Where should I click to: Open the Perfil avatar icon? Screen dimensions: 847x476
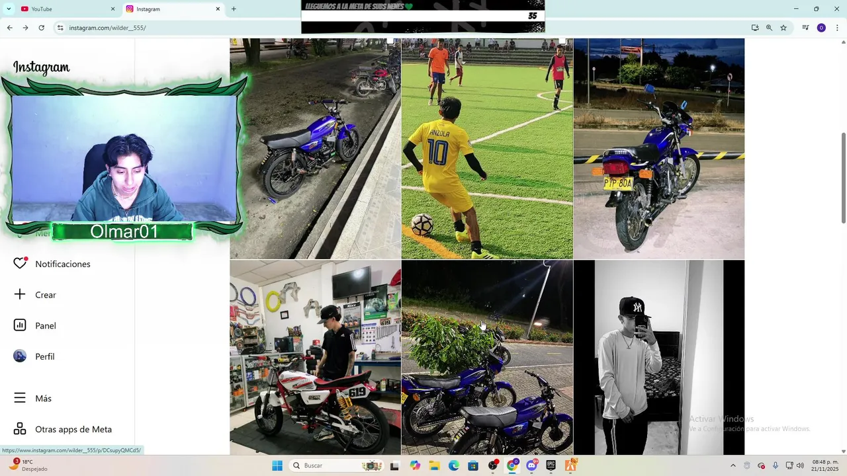[x=20, y=356]
